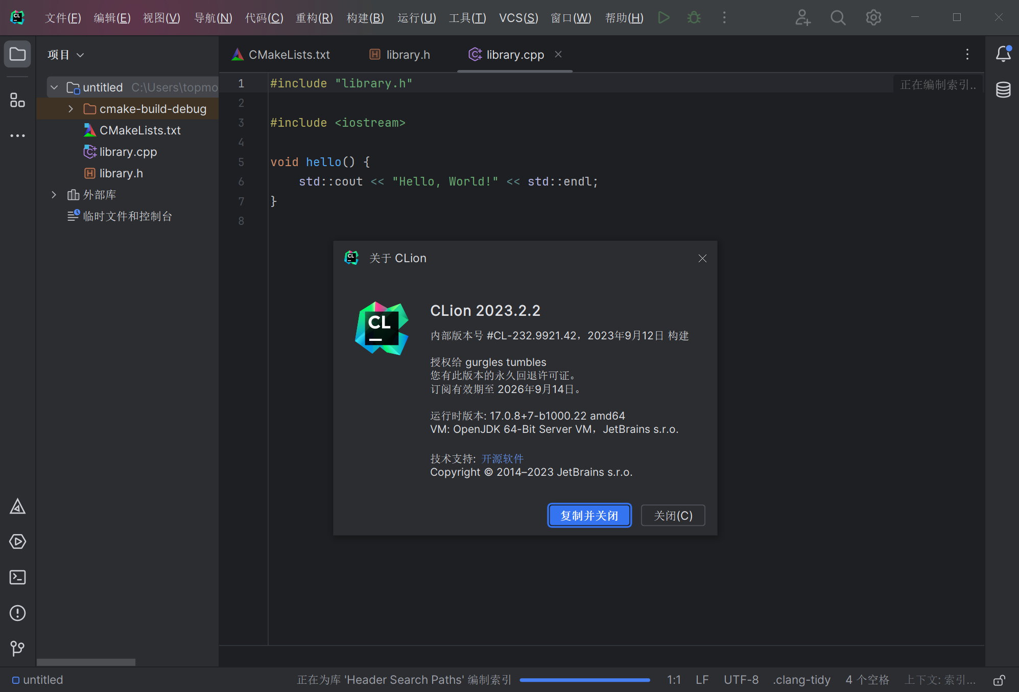Open the Structure tool window icon
Viewport: 1019px width, 692px height.
point(17,100)
